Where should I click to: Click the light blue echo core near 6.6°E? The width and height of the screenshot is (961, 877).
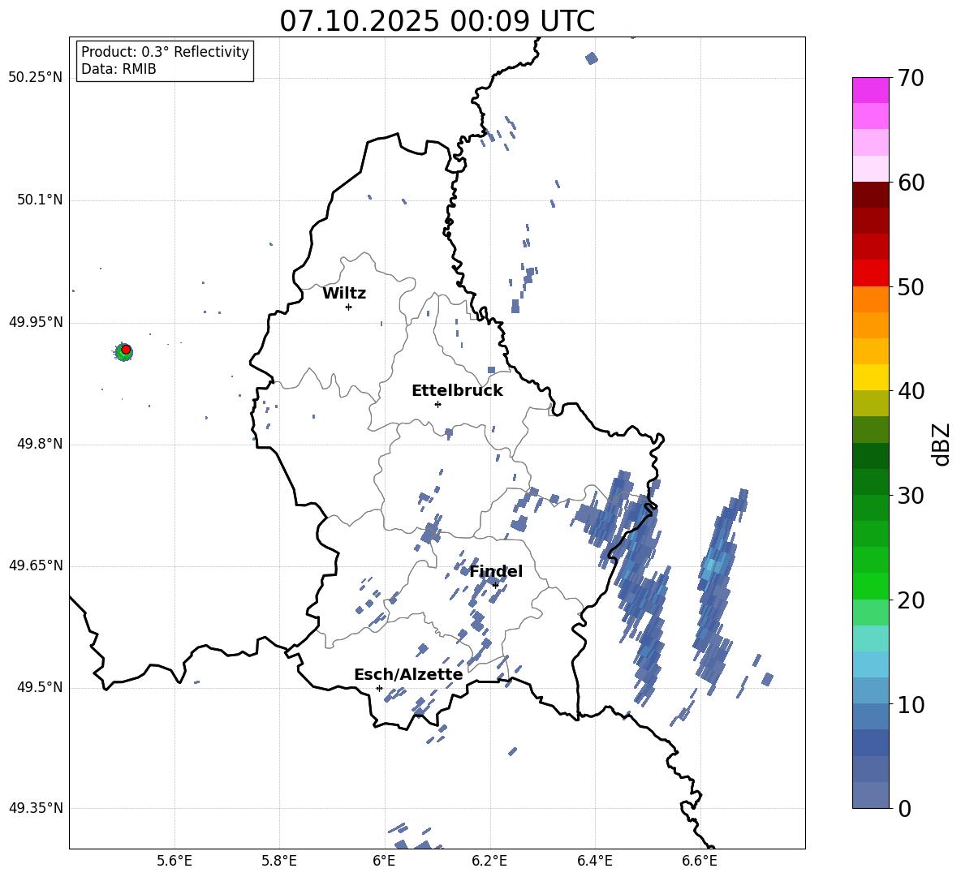(712, 566)
